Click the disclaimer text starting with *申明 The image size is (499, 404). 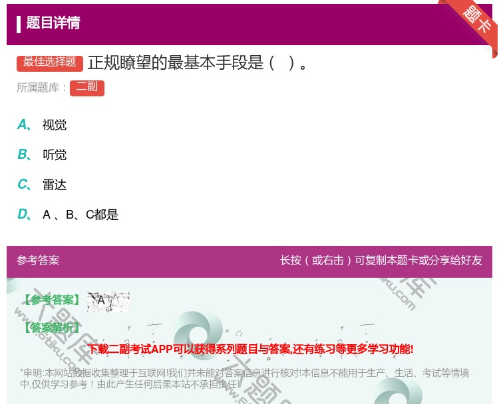[244, 378]
